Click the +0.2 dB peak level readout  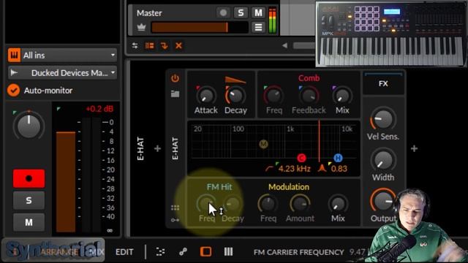pos(99,109)
